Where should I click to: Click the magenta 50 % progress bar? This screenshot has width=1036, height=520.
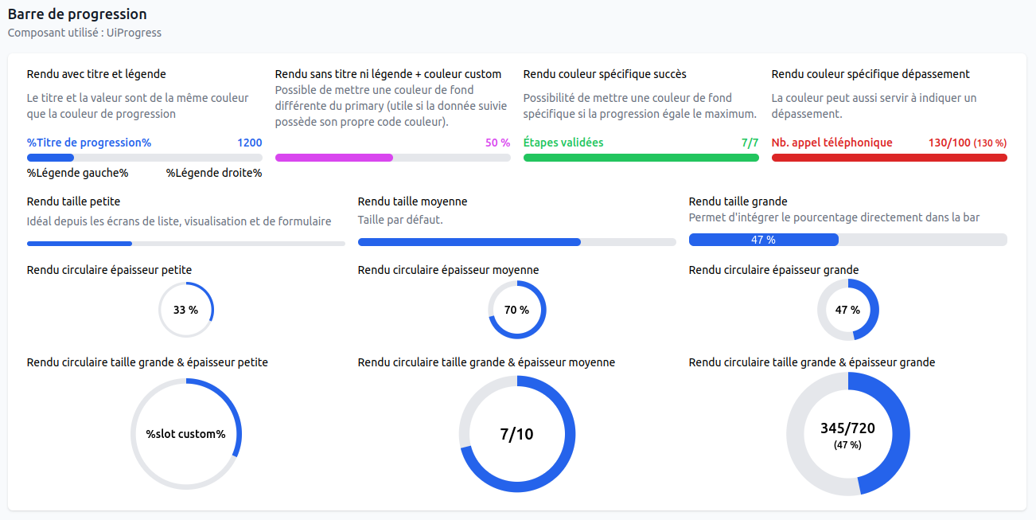tap(392, 158)
